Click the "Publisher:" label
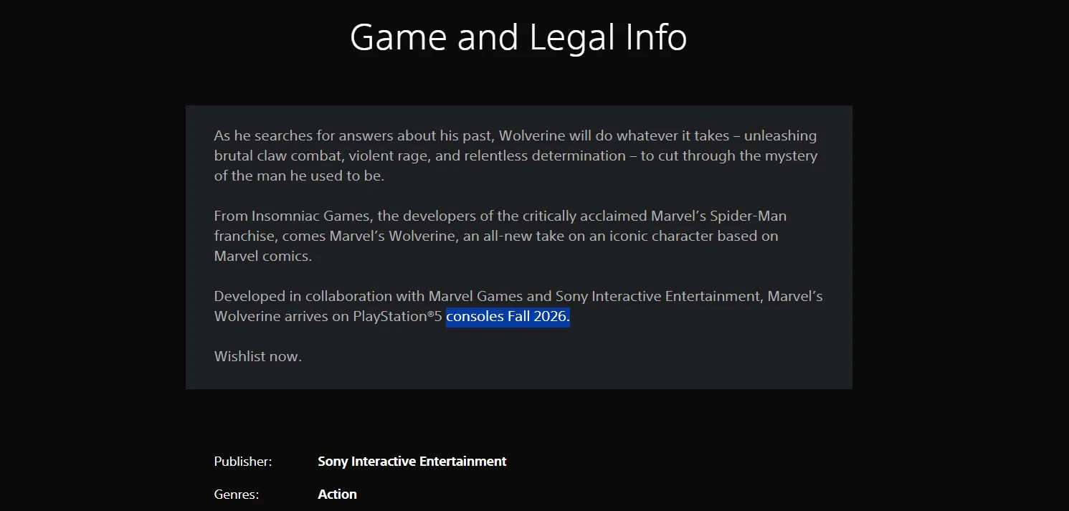 pyautogui.click(x=243, y=462)
